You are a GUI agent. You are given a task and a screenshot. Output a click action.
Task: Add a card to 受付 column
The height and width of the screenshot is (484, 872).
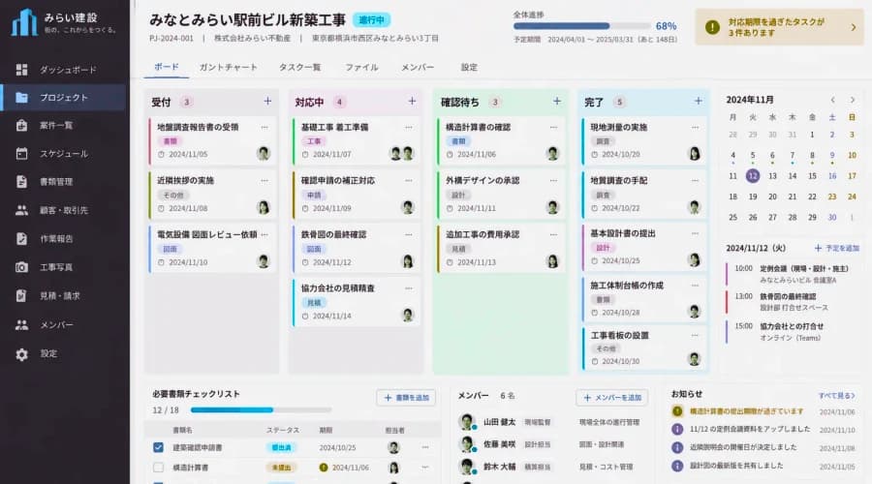(267, 101)
